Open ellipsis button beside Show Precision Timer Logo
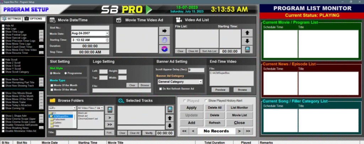This screenshot has height=144, width=364. 41,41
